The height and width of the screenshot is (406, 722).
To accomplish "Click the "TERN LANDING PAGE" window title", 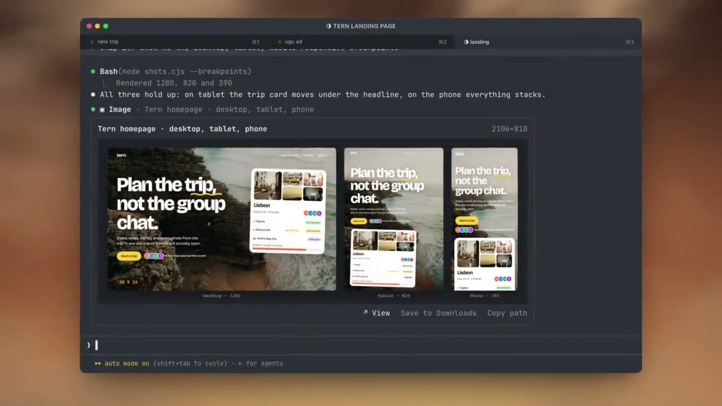I will (x=364, y=26).
